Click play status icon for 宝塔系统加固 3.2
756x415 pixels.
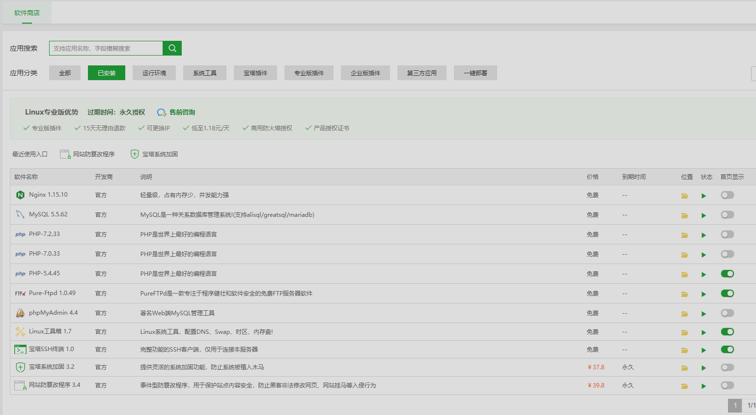pyautogui.click(x=704, y=368)
